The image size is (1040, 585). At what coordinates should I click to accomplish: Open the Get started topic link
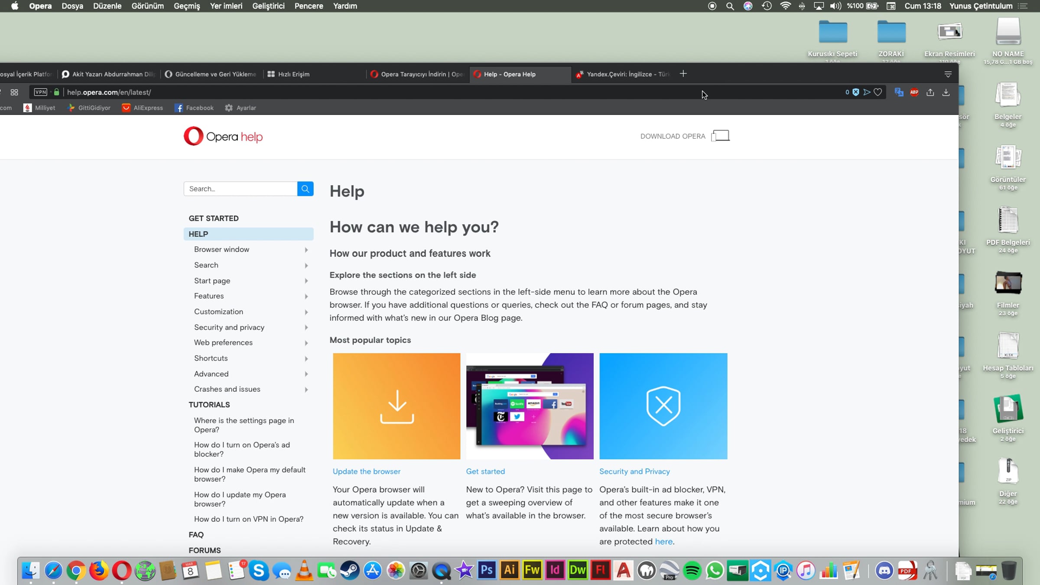tap(485, 471)
